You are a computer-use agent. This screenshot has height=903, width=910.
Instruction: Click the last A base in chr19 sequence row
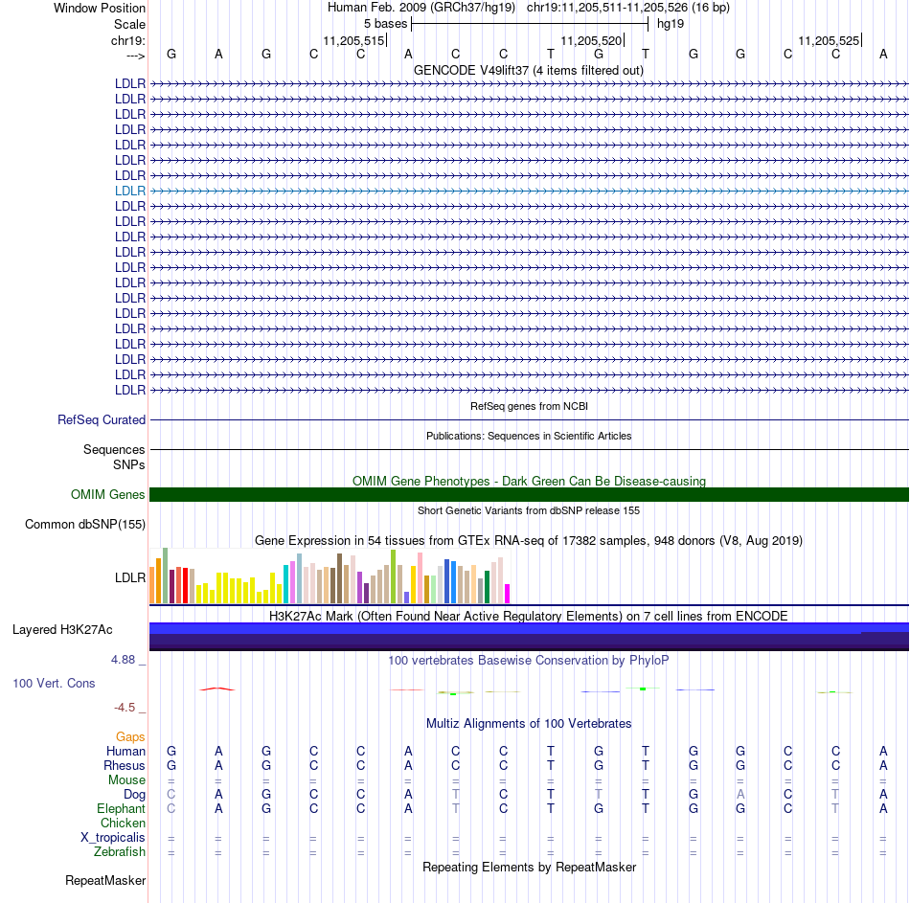pyautogui.click(x=883, y=54)
